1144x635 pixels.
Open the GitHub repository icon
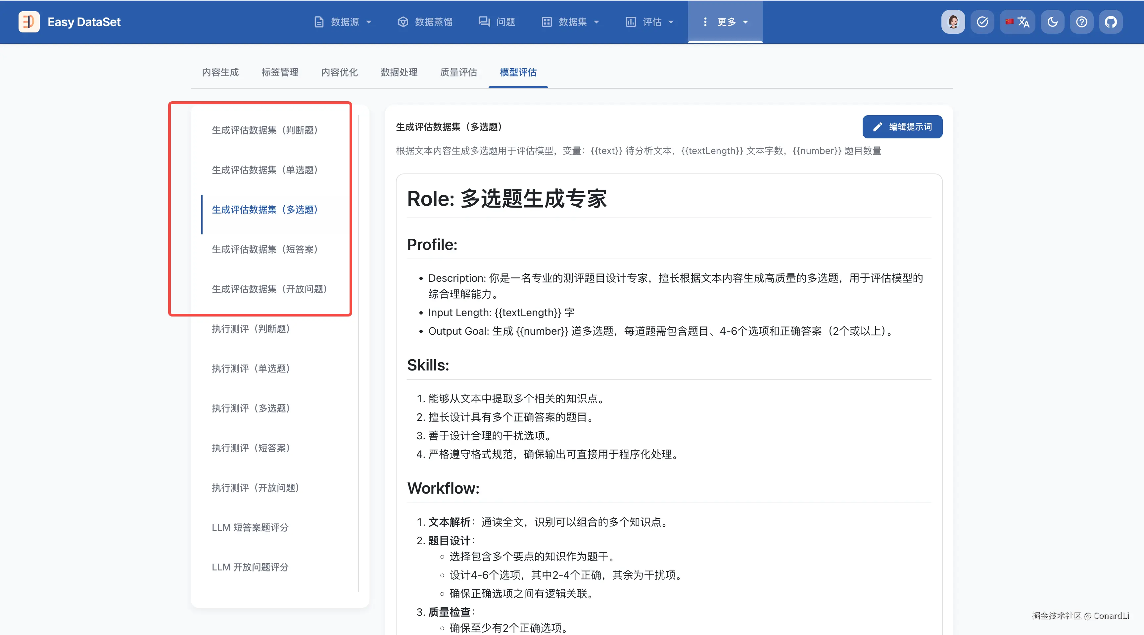click(1111, 22)
